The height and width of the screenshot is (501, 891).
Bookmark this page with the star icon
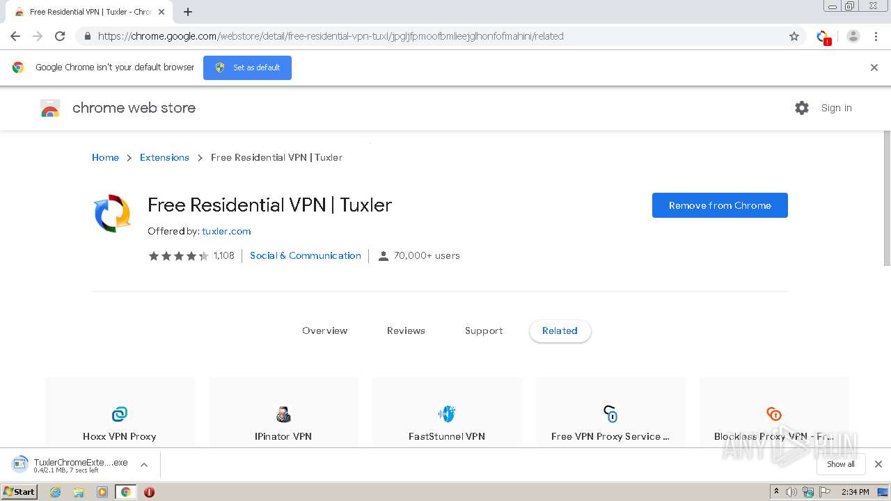coord(794,36)
